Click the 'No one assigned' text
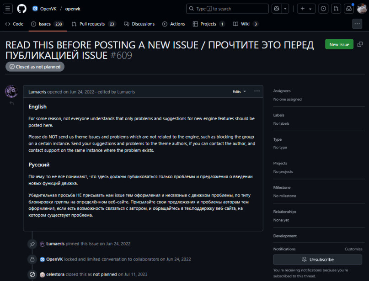Viewport: 369px width, 281px height. pos(287,99)
